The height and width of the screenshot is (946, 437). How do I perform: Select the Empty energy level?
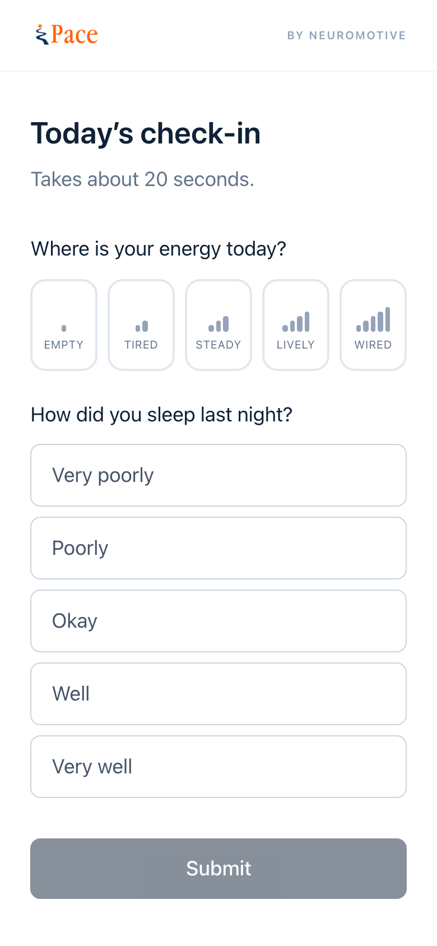64,325
